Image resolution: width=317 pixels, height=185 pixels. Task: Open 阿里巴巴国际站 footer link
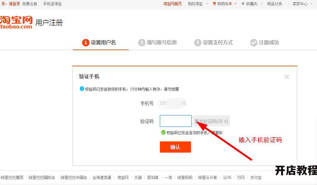click(x=42, y=178)
